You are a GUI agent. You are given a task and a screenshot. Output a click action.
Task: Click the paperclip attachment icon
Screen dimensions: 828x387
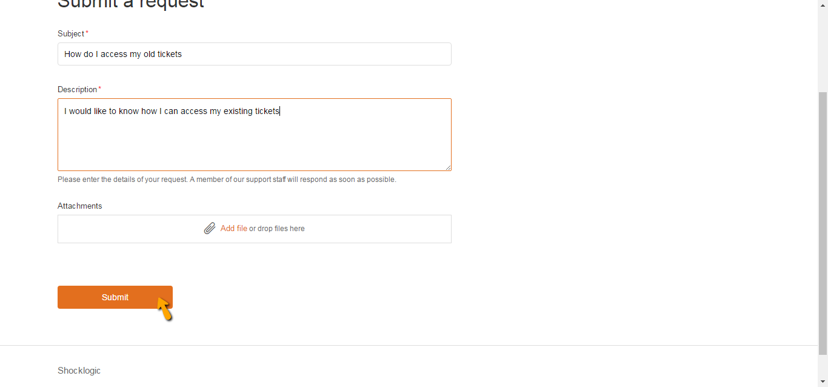(x=210, y=229)
